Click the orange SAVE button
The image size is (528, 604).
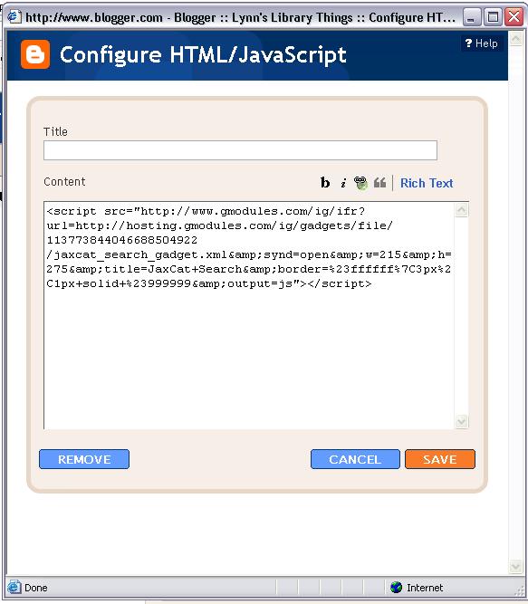click(440, 459)
